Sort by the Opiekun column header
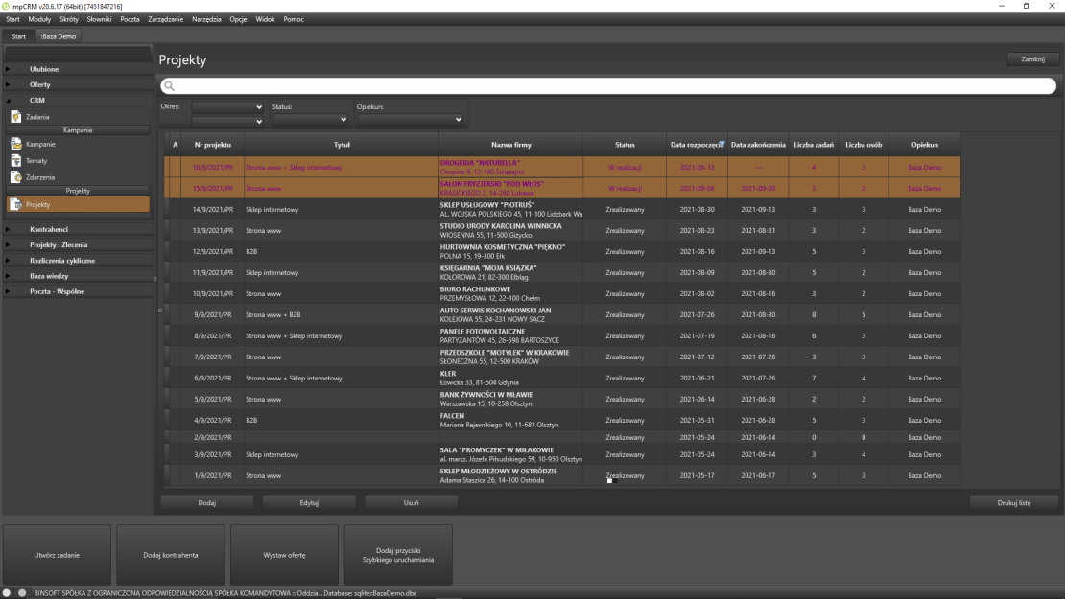1065x599 pixels. click(924, 145)
